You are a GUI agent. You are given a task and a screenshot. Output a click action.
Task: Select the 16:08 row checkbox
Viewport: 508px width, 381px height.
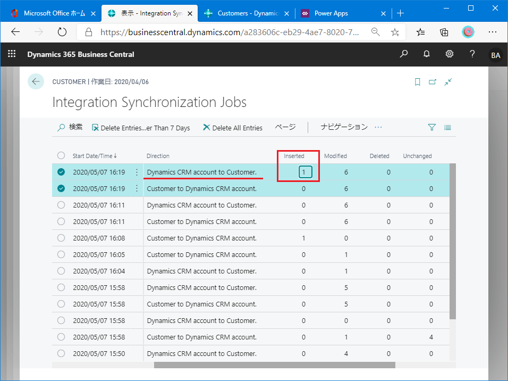click(x=61, y=238)
